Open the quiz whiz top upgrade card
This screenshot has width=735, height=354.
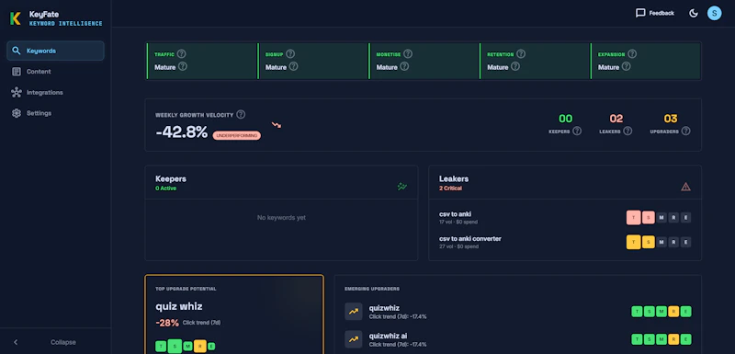click(x=234, y=314)
